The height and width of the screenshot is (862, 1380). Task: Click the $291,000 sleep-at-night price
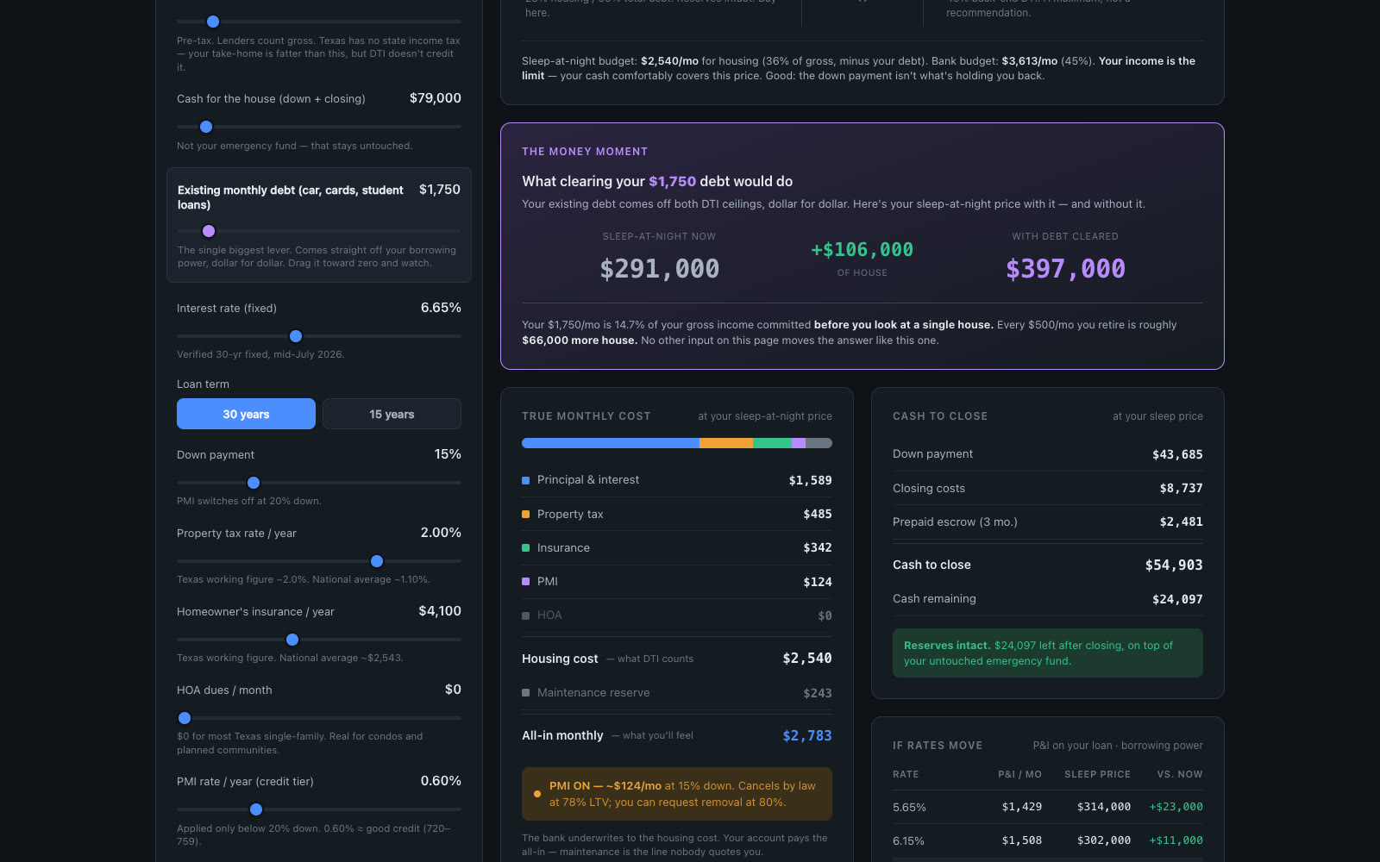(660, 269)
